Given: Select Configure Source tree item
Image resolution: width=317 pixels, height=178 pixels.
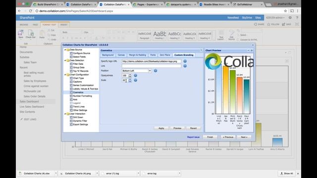Looking at the screenshot, I should point(81,53).
